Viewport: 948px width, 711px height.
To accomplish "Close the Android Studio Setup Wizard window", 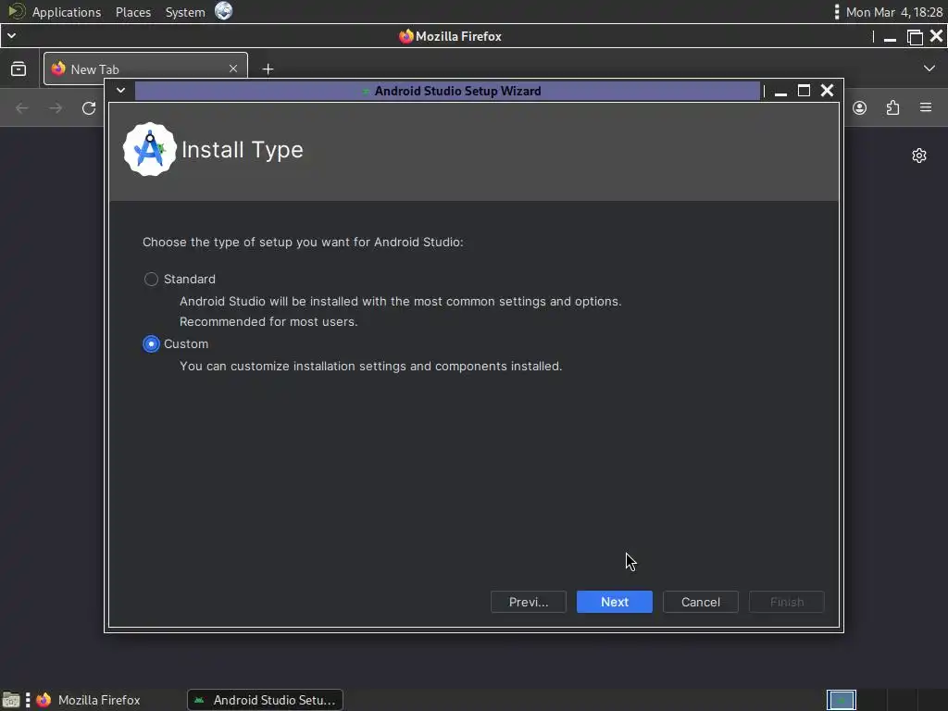I will (827, 91).
